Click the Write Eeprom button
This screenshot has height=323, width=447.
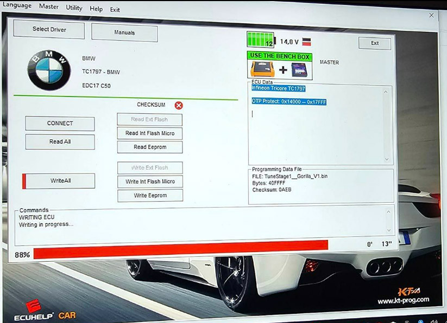click(150, 195)
